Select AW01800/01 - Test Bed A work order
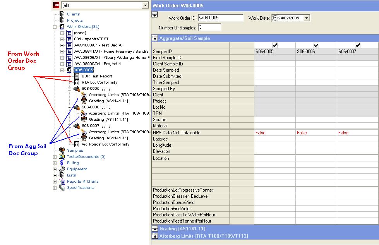This screenshot has width=379, height=245. (98, 45)
